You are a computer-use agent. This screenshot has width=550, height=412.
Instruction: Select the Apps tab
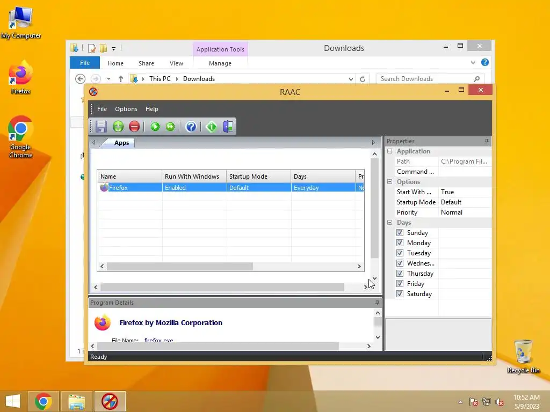pyautogui.click(x=121, y=143)
